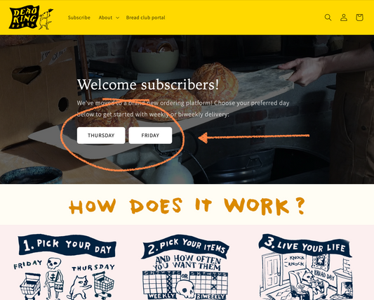Open the Bread club portal link
Viewport: 374px width, 300px height.
[x=145, y=18]
